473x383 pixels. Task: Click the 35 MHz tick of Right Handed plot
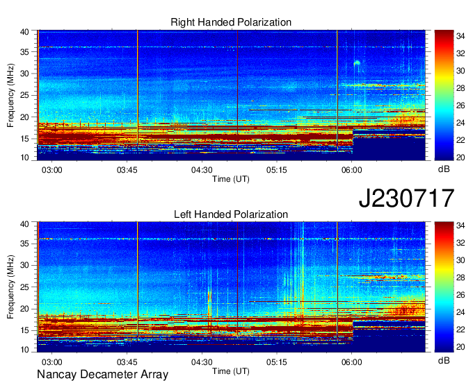pyautogui.click(x=24, y=52)
